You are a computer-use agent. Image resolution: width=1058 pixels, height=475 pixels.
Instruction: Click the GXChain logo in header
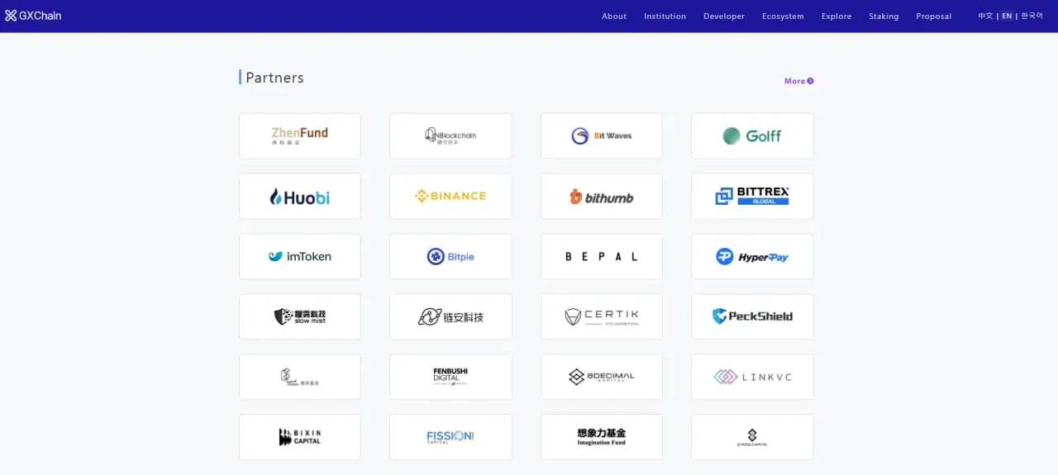33,16
